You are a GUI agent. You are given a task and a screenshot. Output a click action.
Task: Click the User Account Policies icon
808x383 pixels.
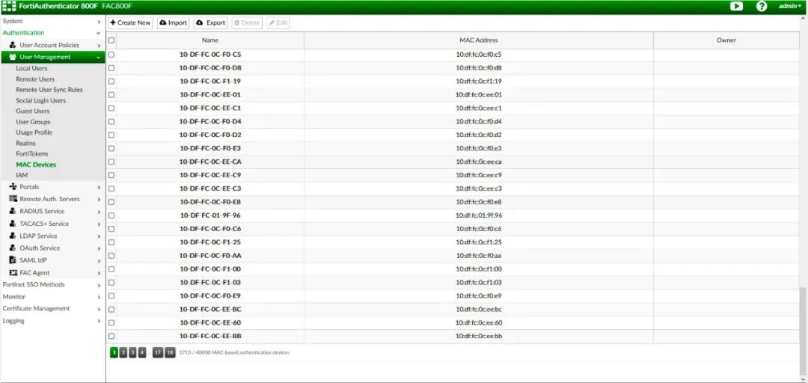(13, 45)
